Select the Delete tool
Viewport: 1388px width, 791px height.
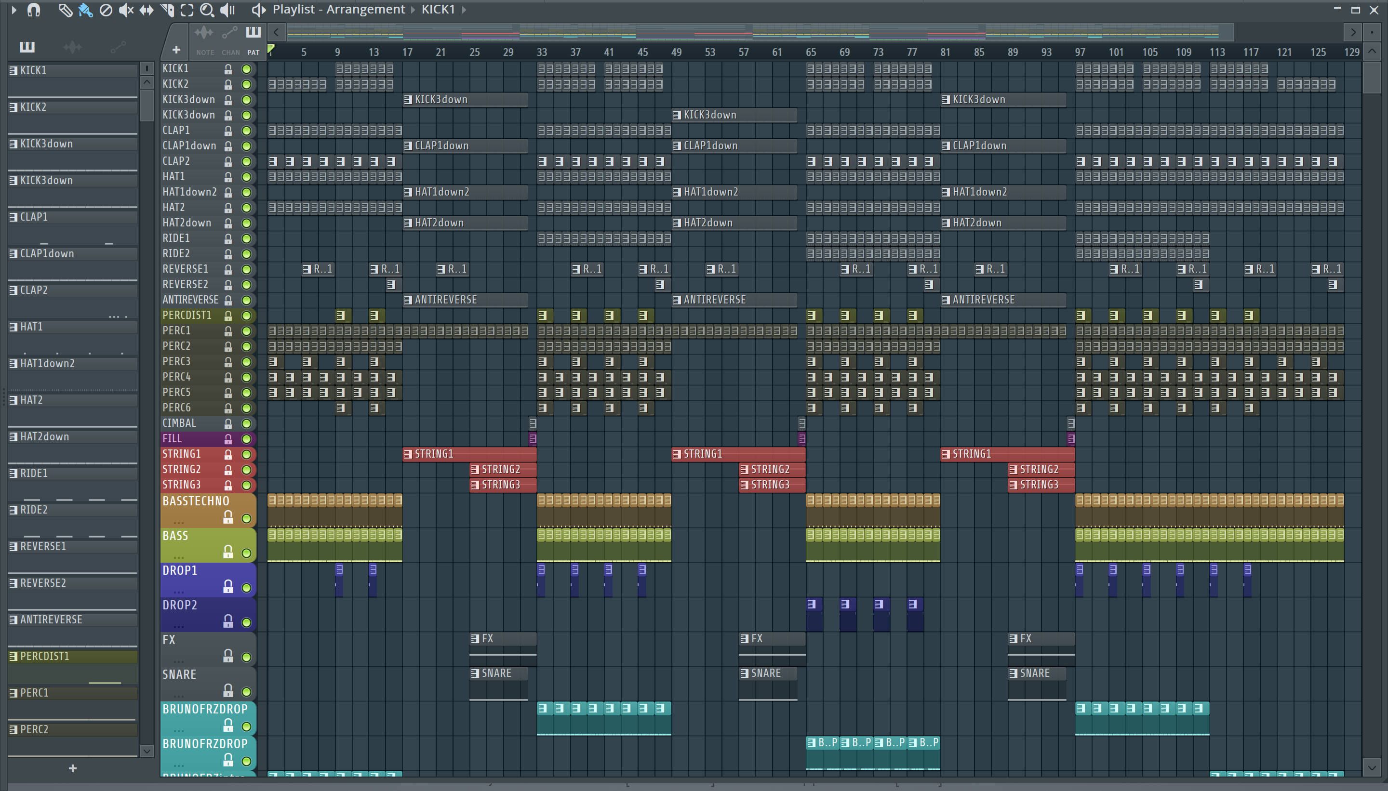click(106, 10)
